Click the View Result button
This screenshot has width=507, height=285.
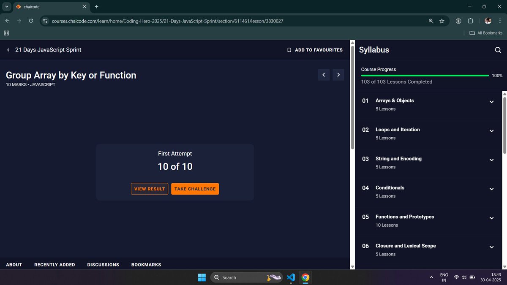point(150,189)
